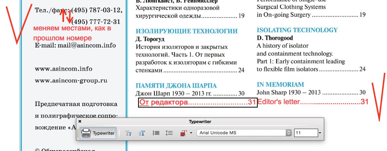Close the Typewriter floating toolbar
The image size is (387, 151).
[80, 121]
